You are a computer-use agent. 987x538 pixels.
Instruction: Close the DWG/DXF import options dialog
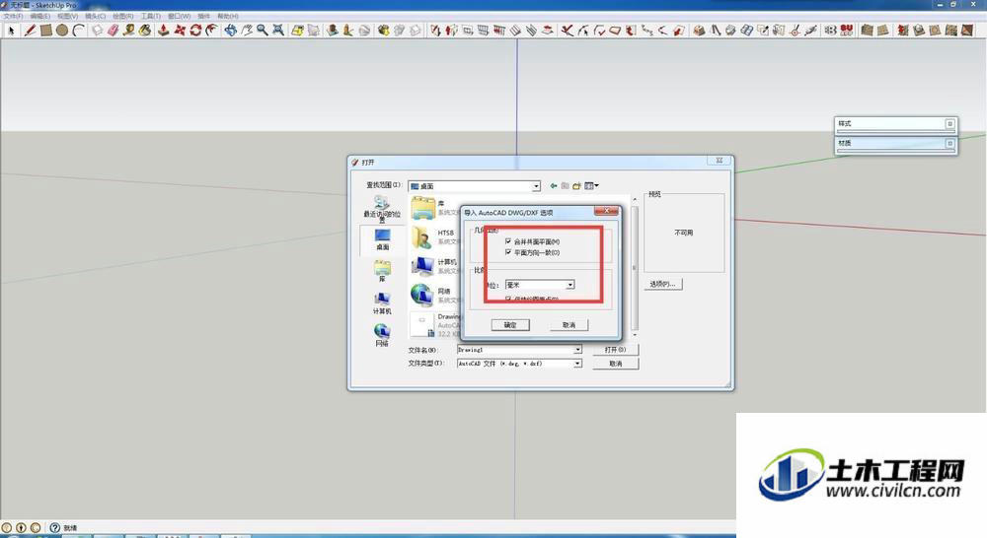(x=607, y=212)
